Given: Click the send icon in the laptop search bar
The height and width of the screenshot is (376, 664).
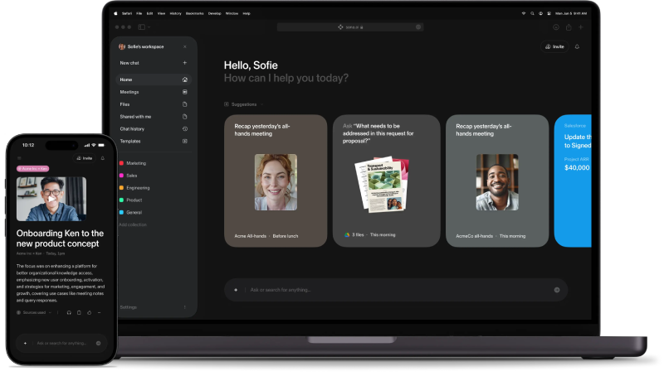Looking at the screenshot, I should [x=556, y=290].
